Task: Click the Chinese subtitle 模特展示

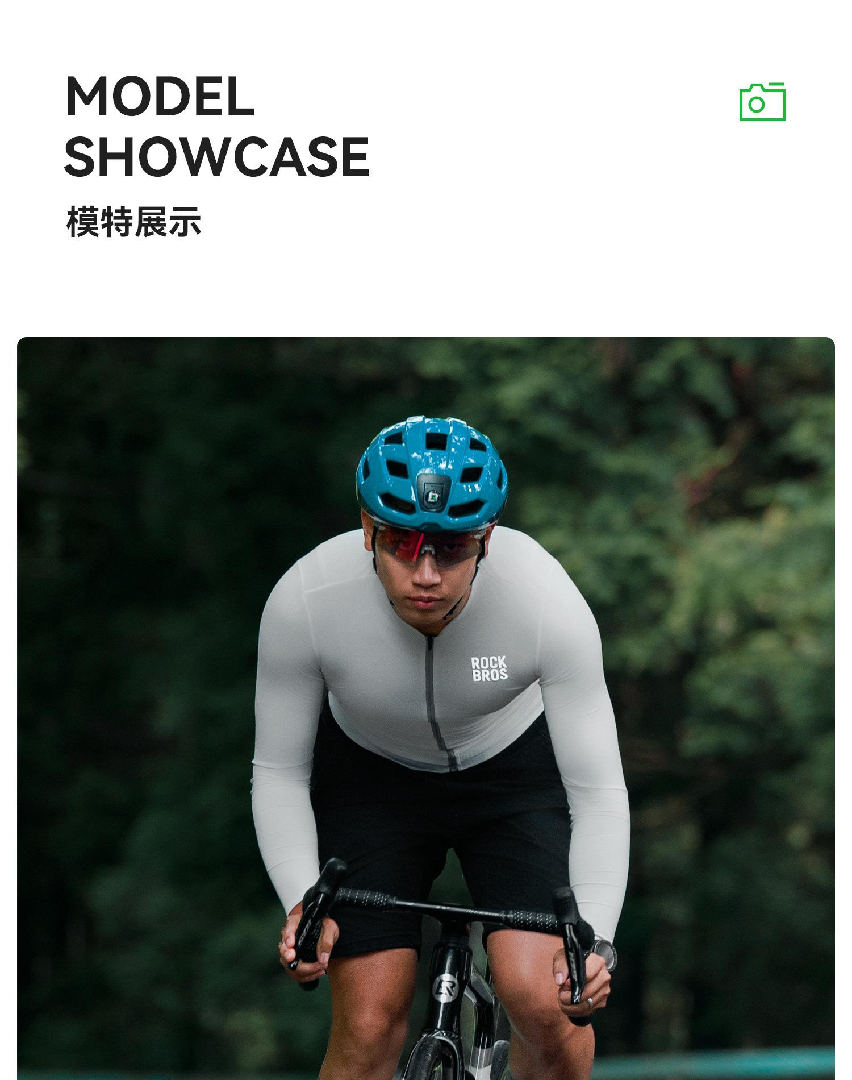Action: [133, 222]
